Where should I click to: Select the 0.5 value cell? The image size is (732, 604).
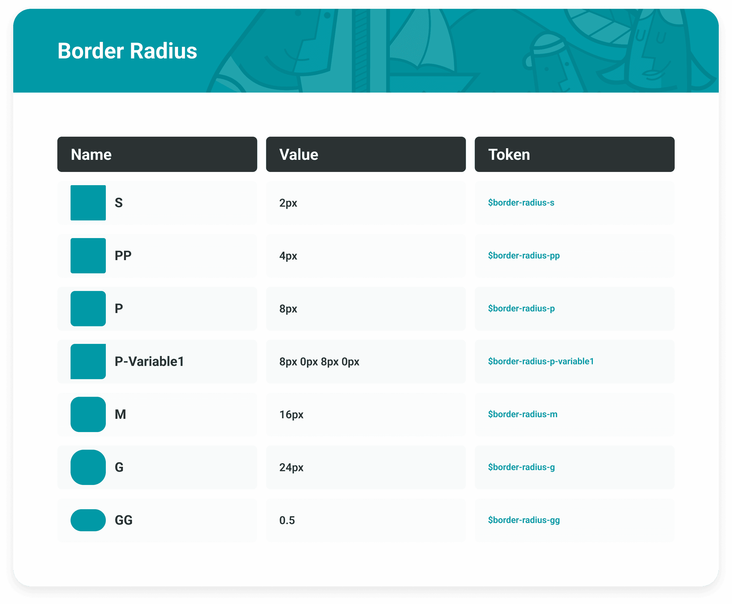click(x=287, y=520)
